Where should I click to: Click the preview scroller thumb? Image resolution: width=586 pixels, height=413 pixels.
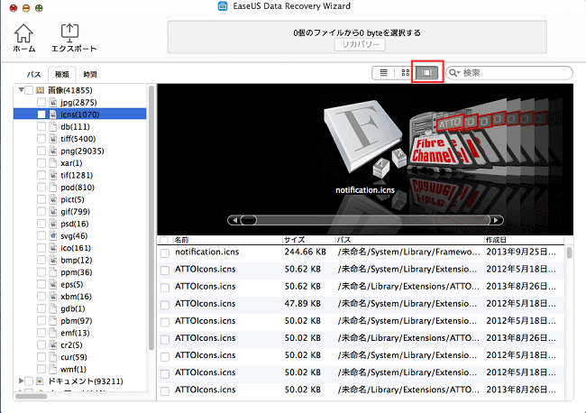point(248,220)
